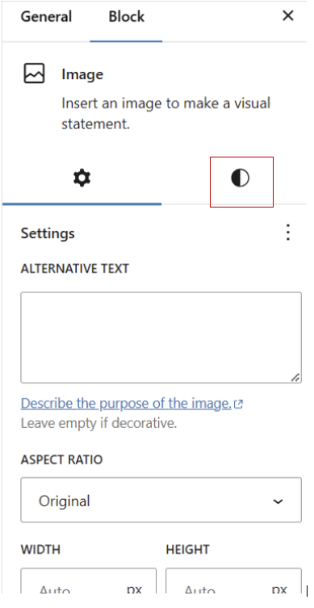Click the Image block title text
This screenshot has width=314, height=608.
pos(82,74)
